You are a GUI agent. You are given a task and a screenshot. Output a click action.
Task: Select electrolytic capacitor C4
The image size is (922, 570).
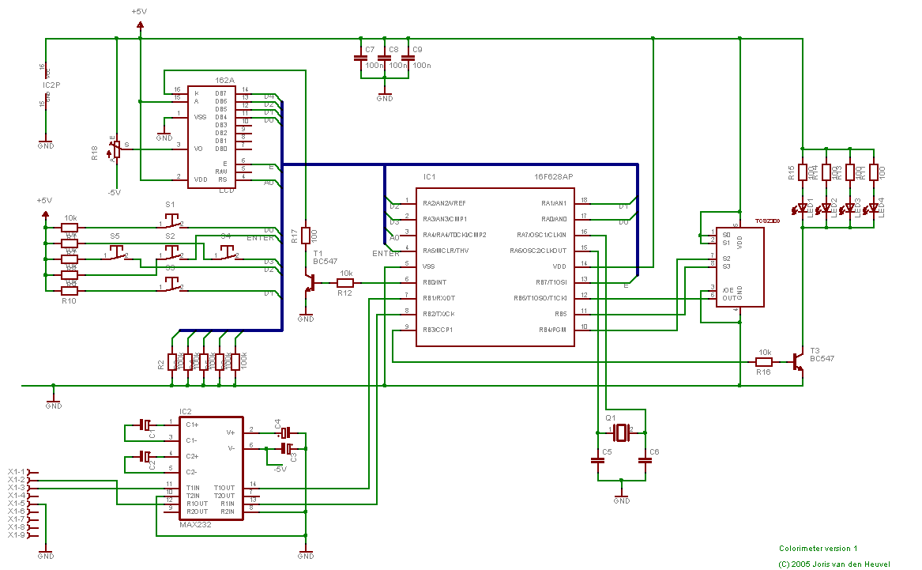click(x=284, y=433)
